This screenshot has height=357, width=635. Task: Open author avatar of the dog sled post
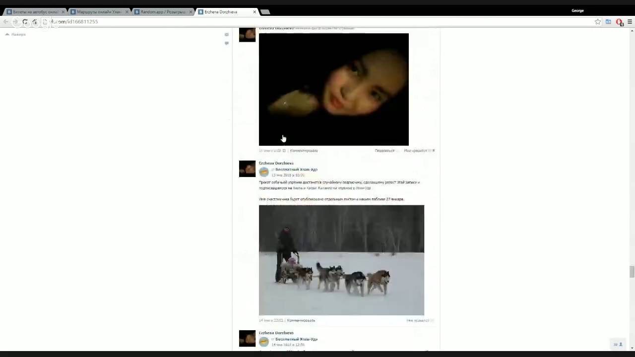247,169
